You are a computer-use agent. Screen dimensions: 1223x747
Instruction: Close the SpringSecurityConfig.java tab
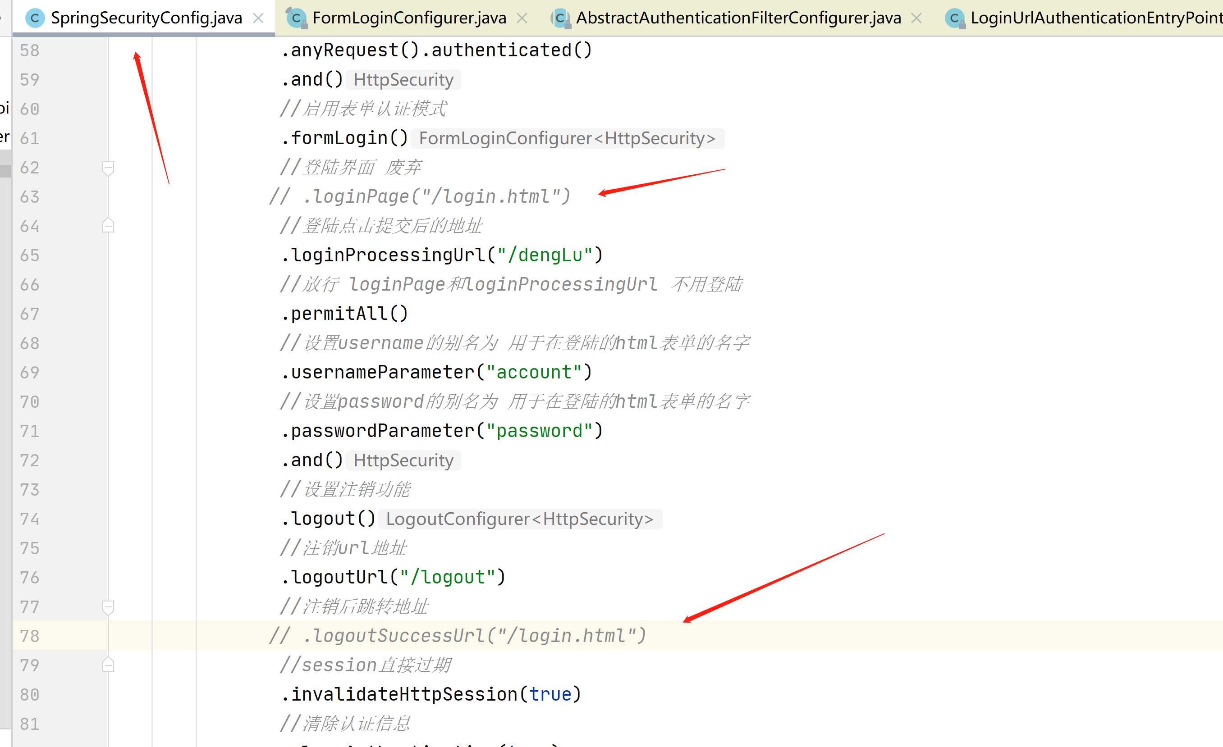[x=258, y=18]
